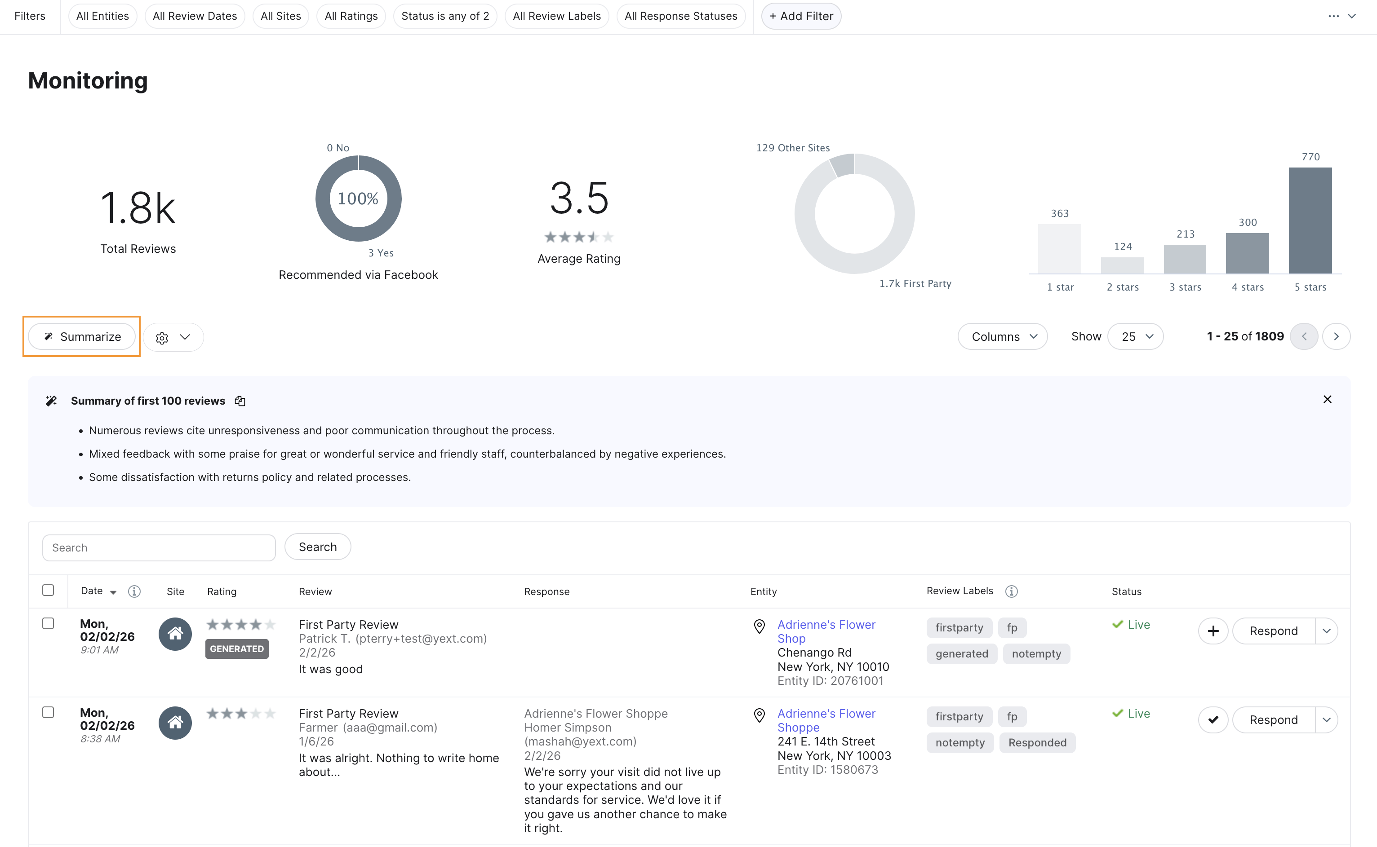Open the settings gear next to Summarize

coord(162,337)
